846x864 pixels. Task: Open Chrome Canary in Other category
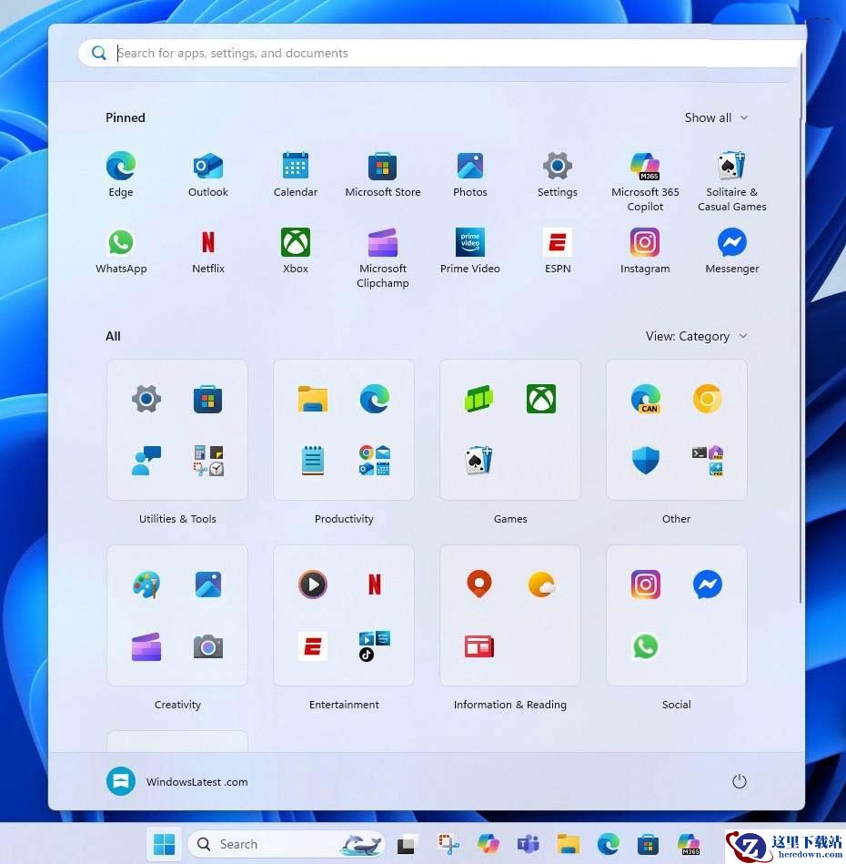[708, 399]
